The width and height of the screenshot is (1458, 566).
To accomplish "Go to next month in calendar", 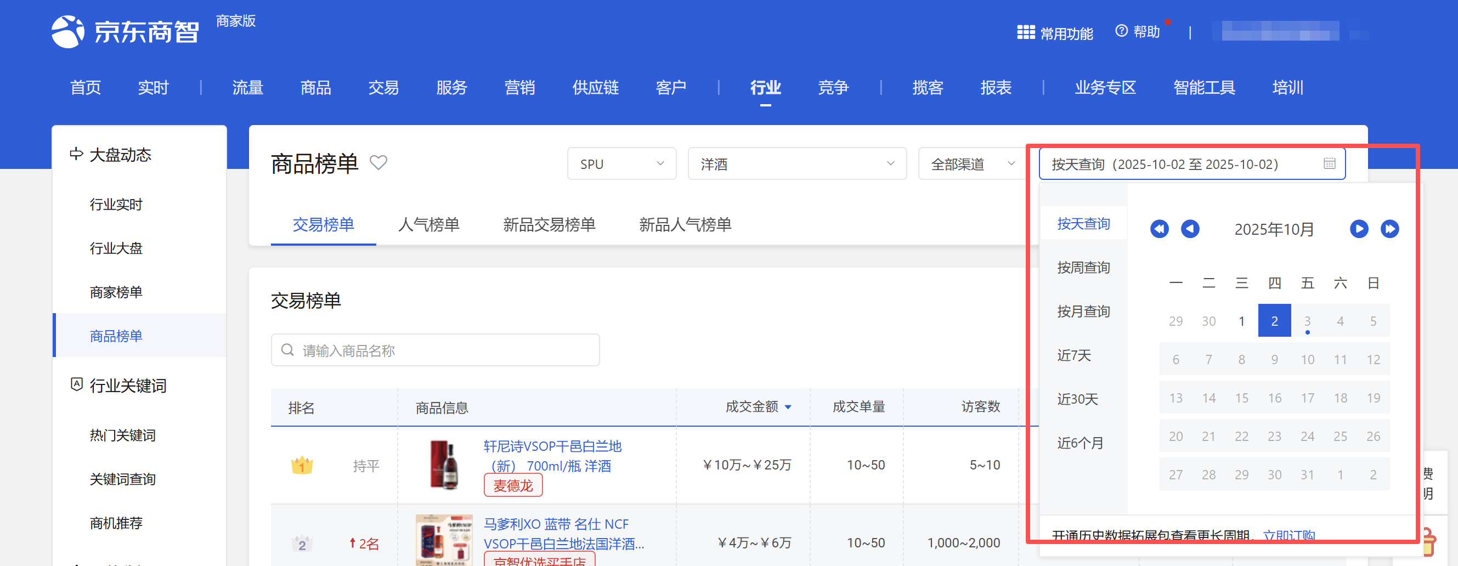I will pyautogui.click(x=1359, y=229).
